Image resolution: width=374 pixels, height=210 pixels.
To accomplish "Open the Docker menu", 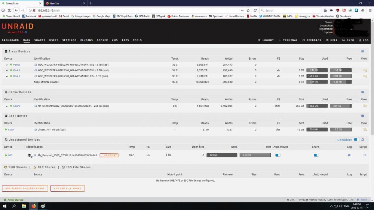I will (x=102, y=40).
